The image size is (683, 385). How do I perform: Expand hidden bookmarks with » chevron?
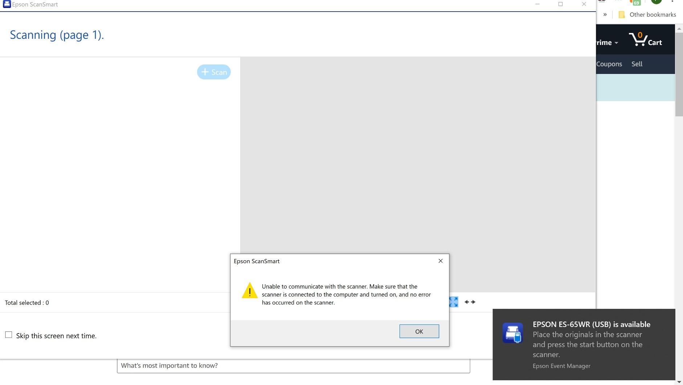coord(605,15)
